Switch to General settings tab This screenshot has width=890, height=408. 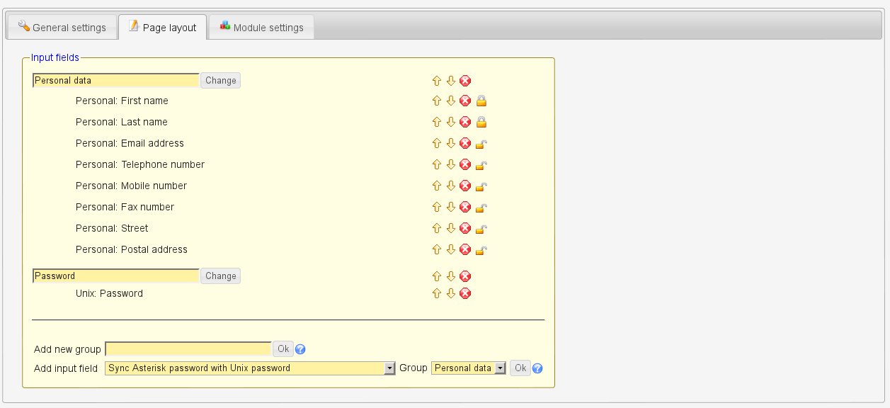62,28
